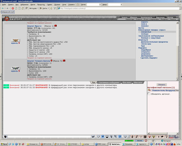Viewport: 182px width, 146px height.
Task: Click the walking figure icon in chat bar
Action: [x=111, y=137]
